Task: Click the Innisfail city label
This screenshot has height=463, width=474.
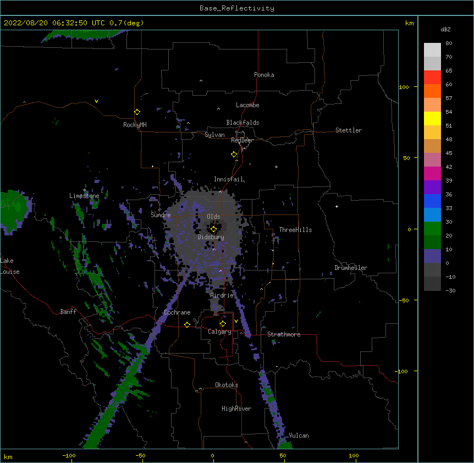Action: [x=228, y=179]
